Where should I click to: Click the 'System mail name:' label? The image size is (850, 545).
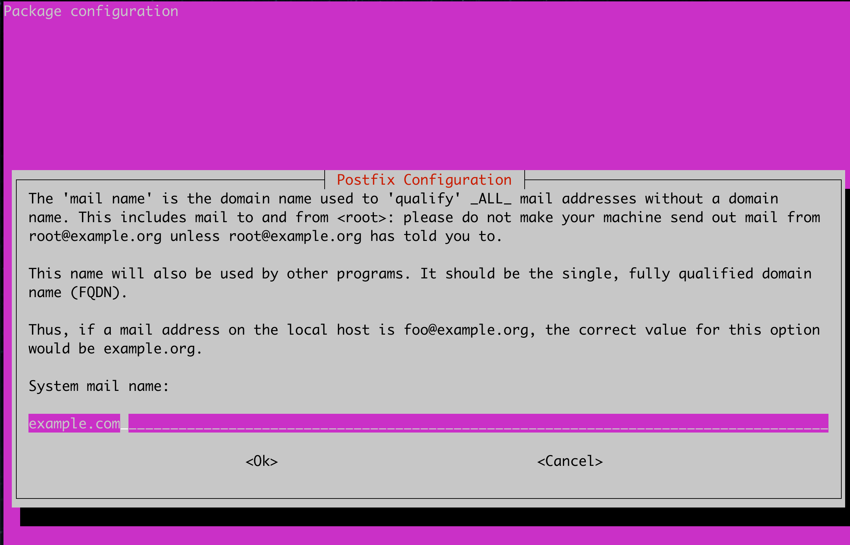(99, 386)
